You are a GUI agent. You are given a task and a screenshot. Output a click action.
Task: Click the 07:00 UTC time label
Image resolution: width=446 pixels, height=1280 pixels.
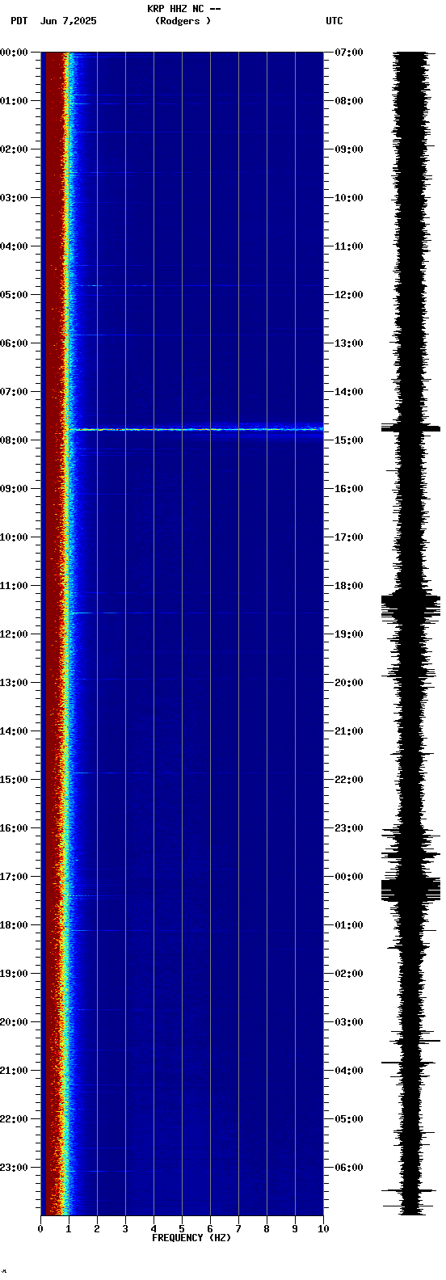(x=349, y=53)
